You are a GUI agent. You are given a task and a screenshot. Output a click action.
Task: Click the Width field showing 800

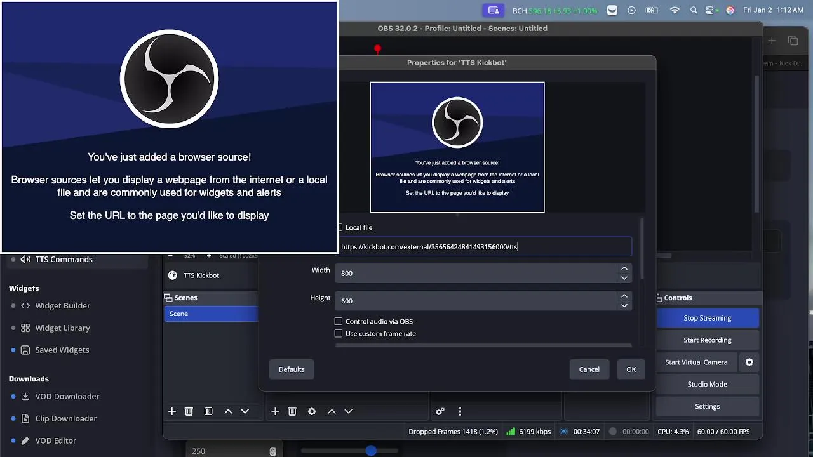pyautogui.click(x=476, y=273)
